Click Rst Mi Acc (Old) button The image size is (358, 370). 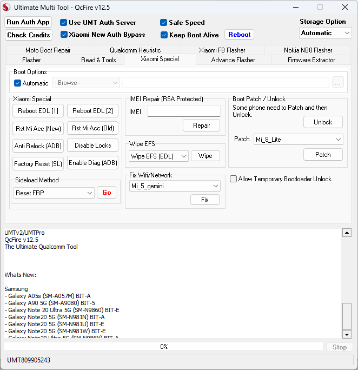92,128
